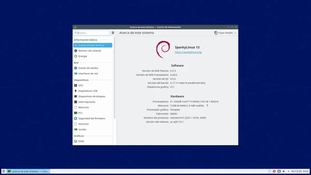Open the CPU section in the sidebar
The height and width of the screenshot is (175, 311).
tap(80, 85)
